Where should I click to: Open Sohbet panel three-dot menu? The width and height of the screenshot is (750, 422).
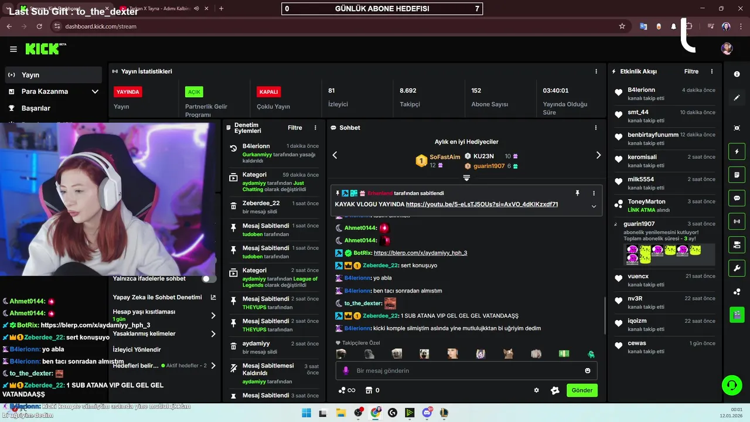(596, 128)
